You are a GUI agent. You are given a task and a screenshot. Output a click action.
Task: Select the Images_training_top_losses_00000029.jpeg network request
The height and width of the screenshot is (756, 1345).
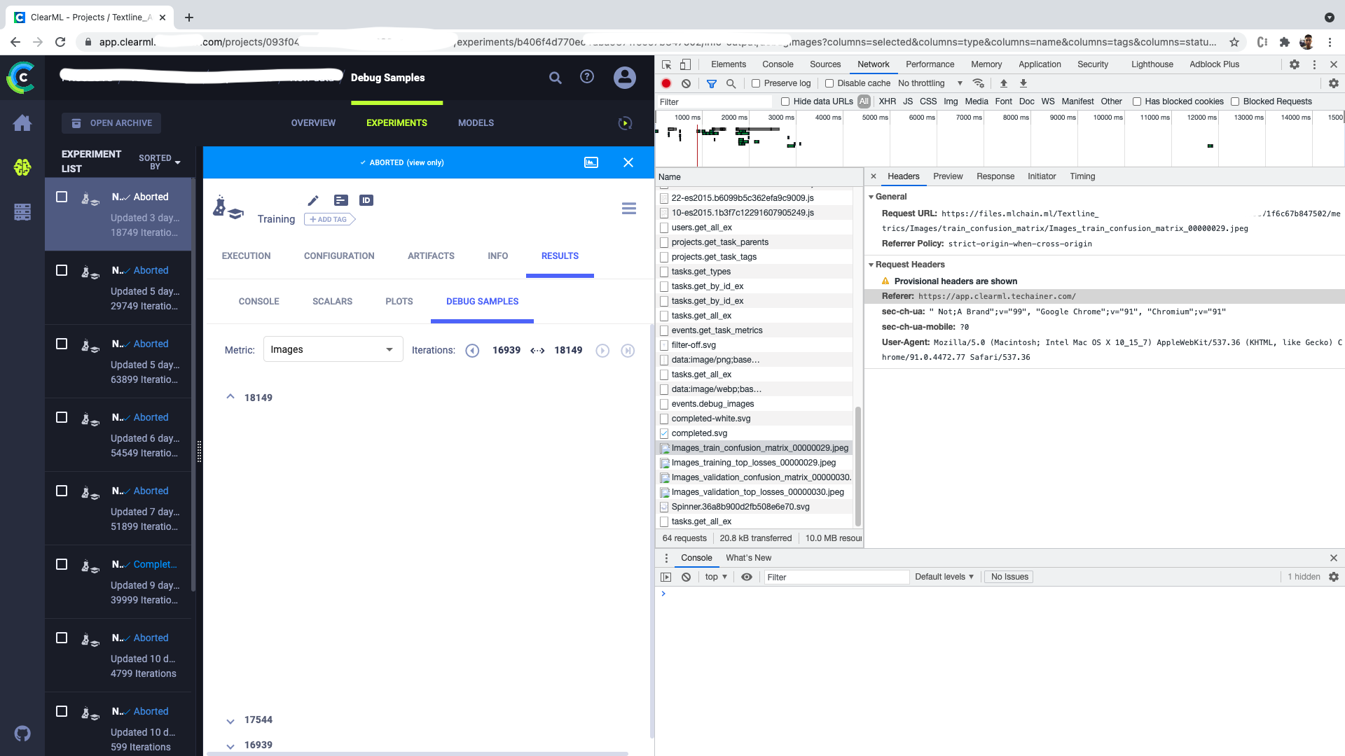(x=753, y=463)
